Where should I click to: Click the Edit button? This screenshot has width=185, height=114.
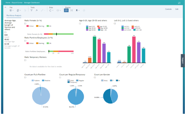(x=177, y=9)
